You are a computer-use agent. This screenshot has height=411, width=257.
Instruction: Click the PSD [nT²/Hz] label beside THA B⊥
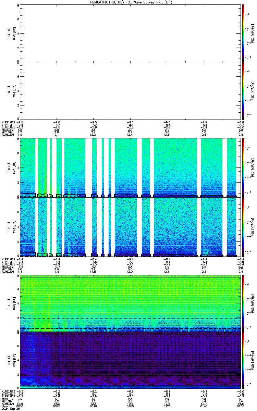253,33
